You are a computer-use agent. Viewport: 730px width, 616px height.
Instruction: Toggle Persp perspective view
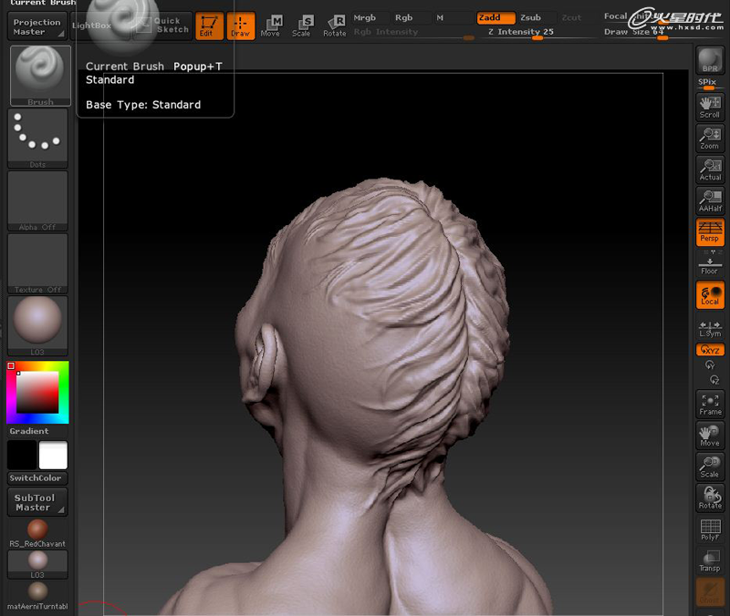710,232
